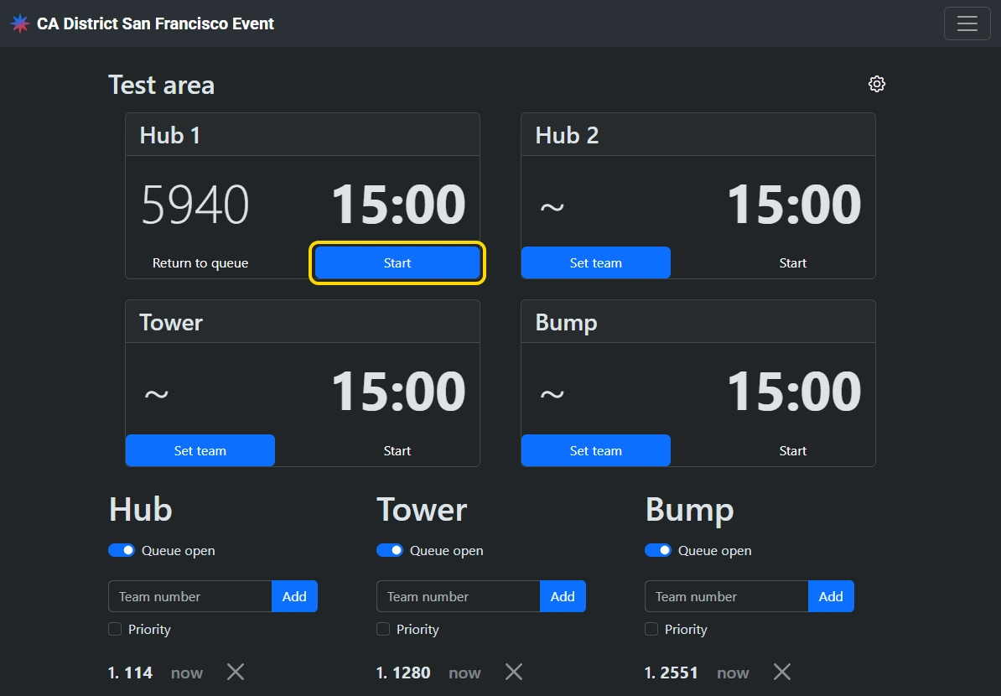The image size is (1001, 696).
Task: Toggle Hub Queue open switch
Action: coord(122,550)
